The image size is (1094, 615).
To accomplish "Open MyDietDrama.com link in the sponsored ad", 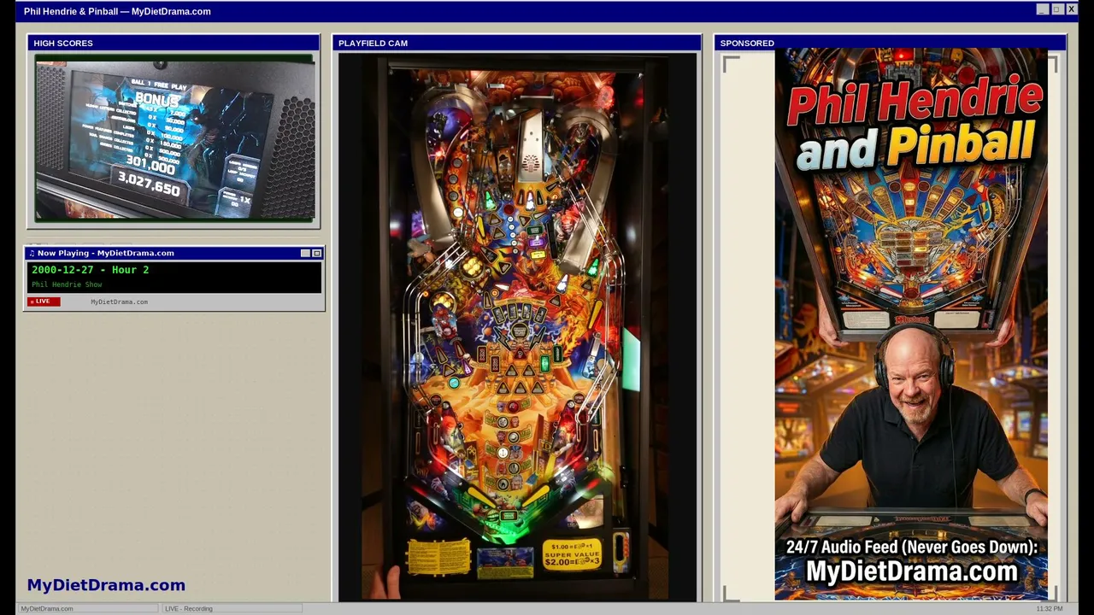I will pyautogui.click(x=911, y=571).
